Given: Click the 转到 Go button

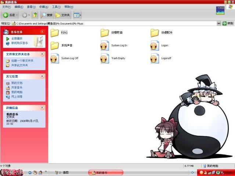Looking at the screenshot, I should coord(228,23).
